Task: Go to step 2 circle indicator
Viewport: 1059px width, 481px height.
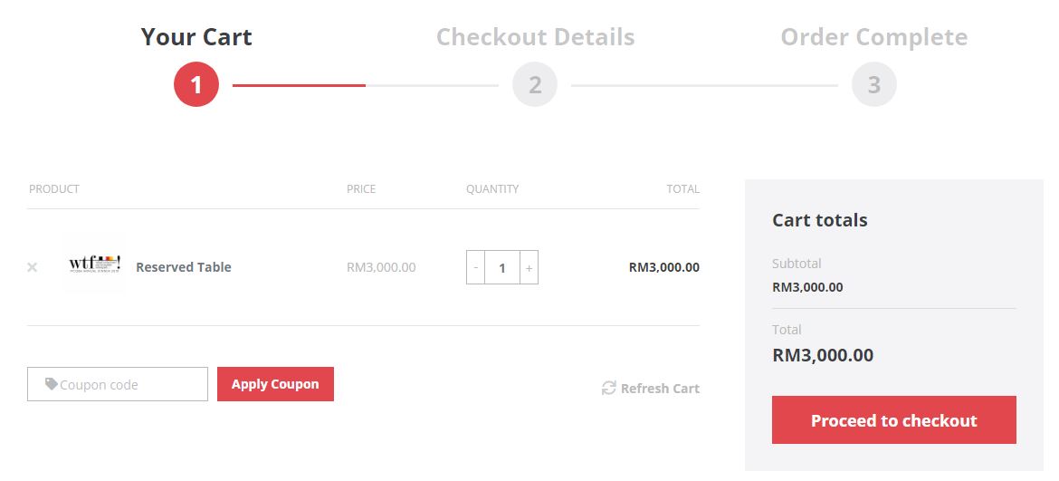Action: [x=535, y=84]
